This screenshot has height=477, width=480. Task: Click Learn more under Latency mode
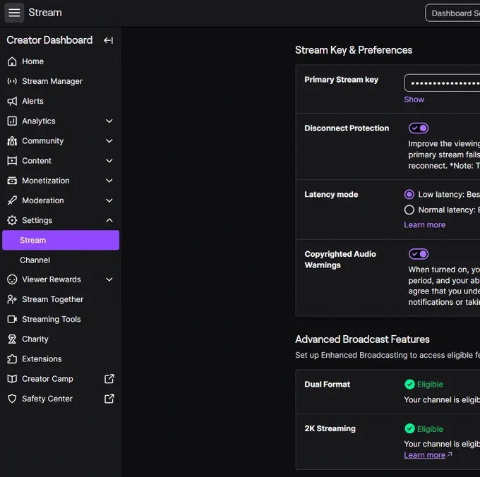coord(425,225)
